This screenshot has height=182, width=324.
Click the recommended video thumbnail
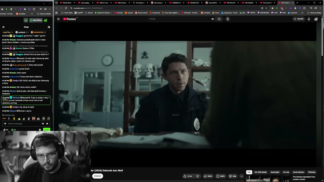point(268,178)
